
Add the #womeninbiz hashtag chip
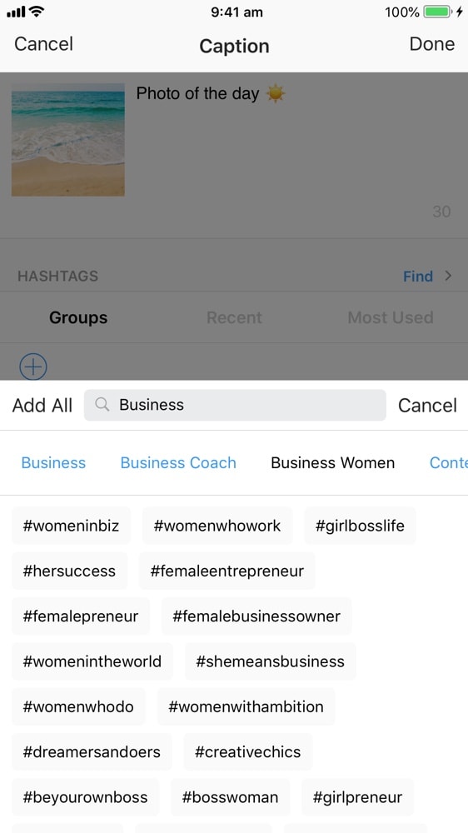[71, 526]
